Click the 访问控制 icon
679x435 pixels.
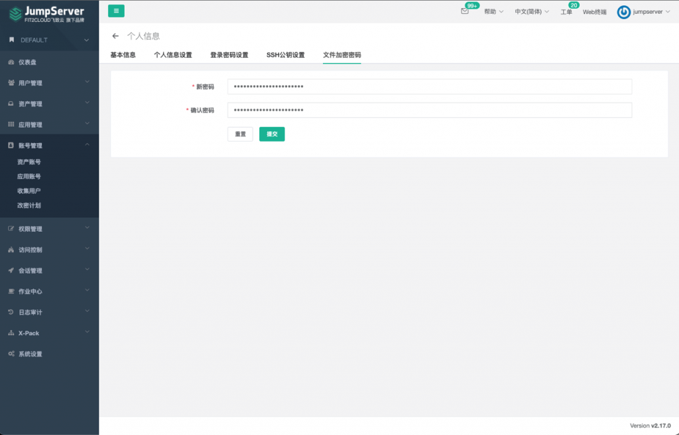(11, 250)
